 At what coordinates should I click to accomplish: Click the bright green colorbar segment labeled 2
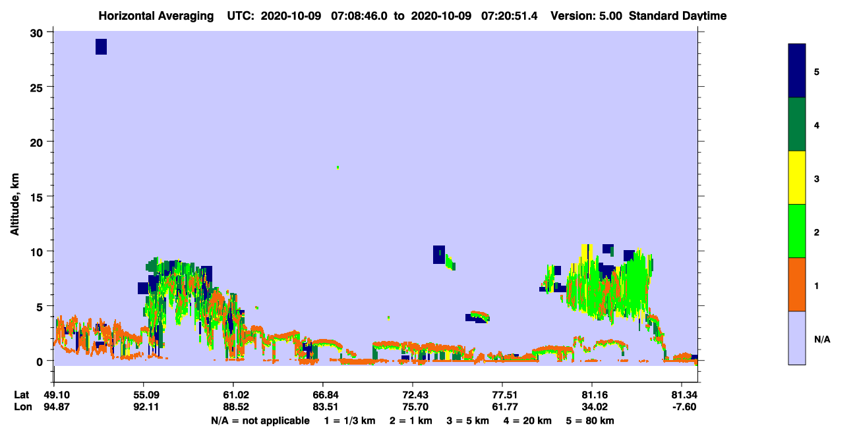pos(797,231)
